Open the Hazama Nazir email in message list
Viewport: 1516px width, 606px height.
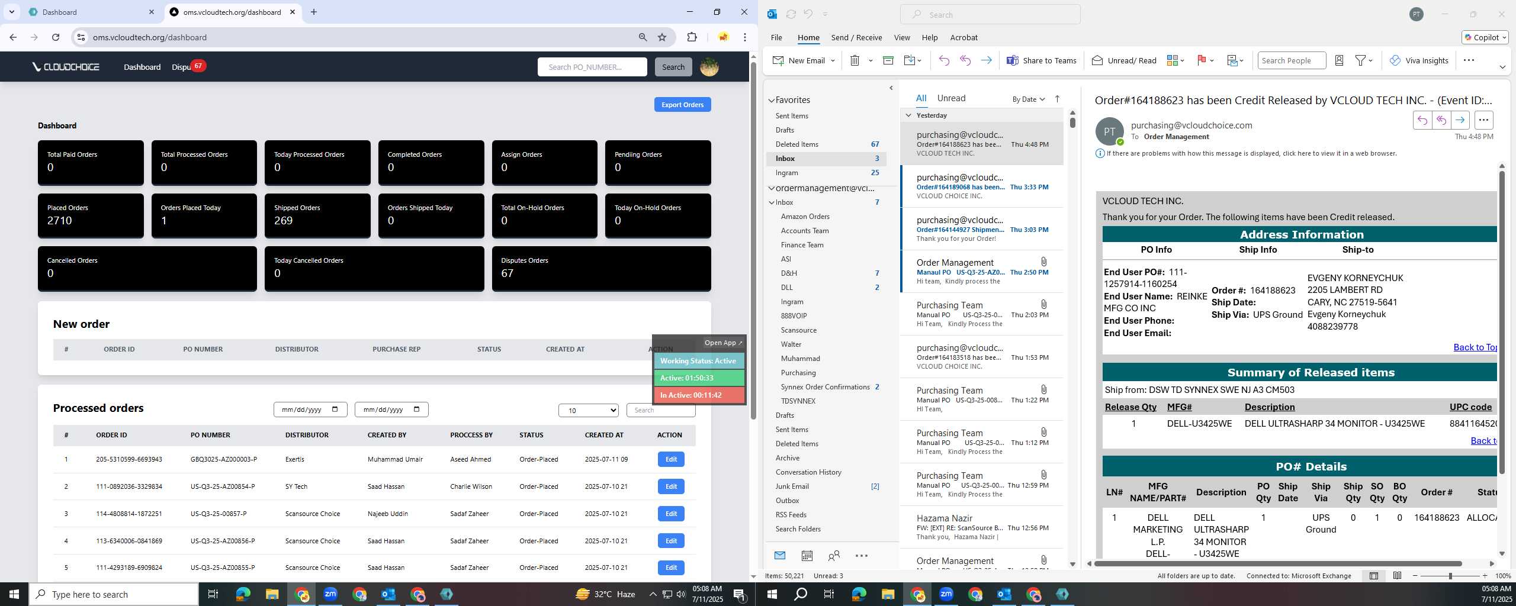[x=981, y=527]
